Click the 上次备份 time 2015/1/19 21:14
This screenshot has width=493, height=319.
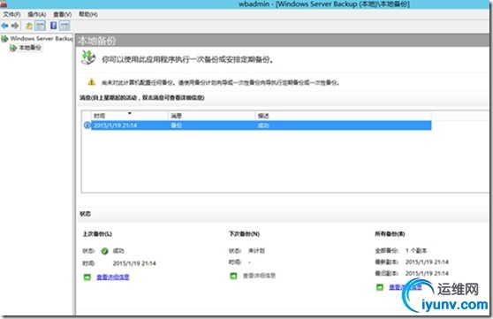tap(134, 263)
